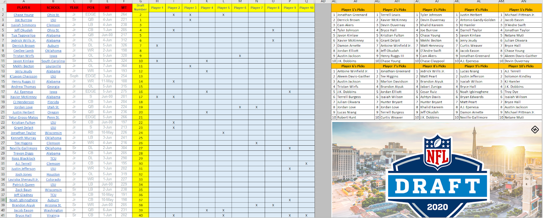Viewport: 543px width, 218px height.
Task: Select Solomon Kindley in Player 10's Picks
Action: pos(518,76)
